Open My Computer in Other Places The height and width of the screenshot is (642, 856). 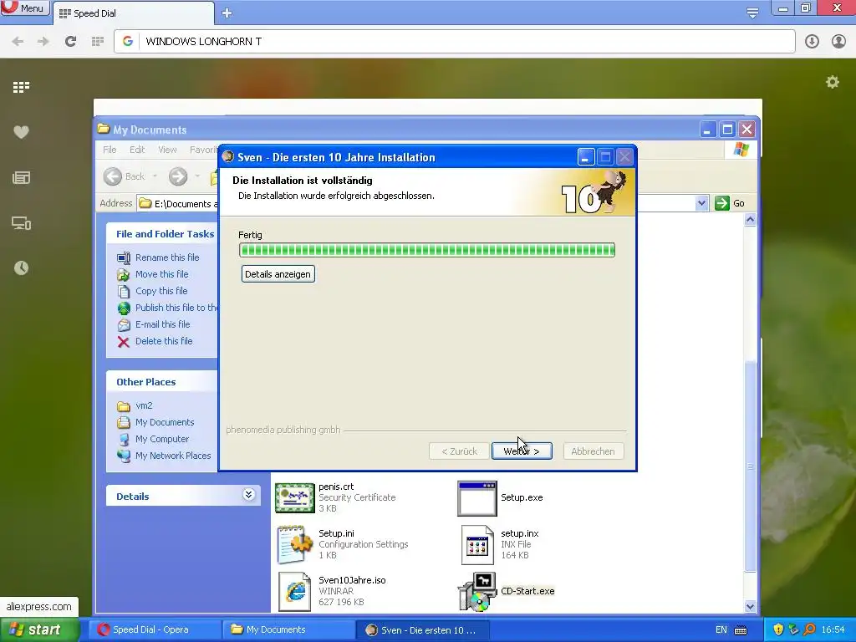coord(161,439)
